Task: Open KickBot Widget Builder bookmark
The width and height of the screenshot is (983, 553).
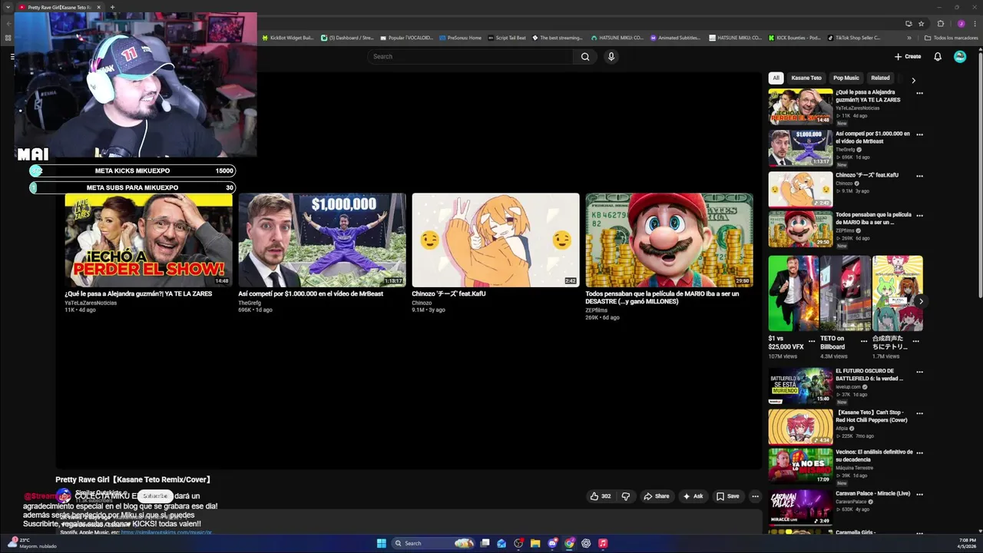Action: point(288,38)
